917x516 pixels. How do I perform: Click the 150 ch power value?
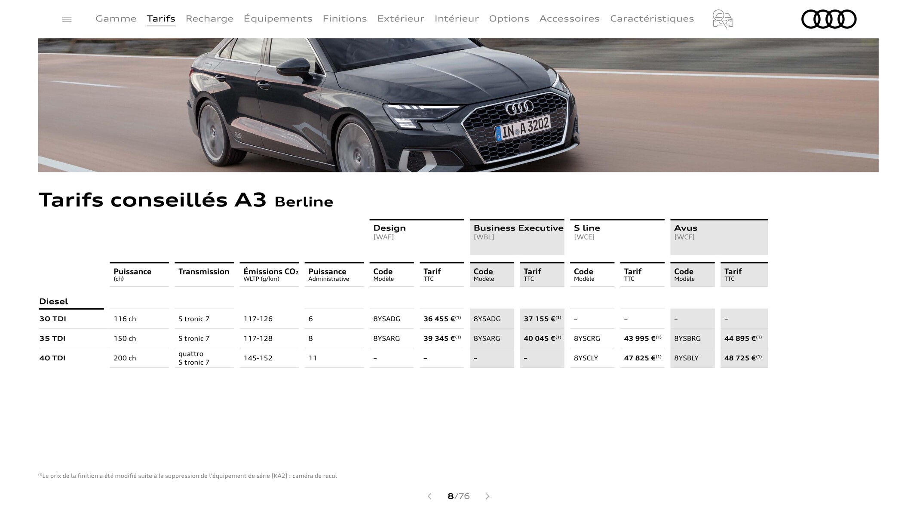(x=125, y=338)
